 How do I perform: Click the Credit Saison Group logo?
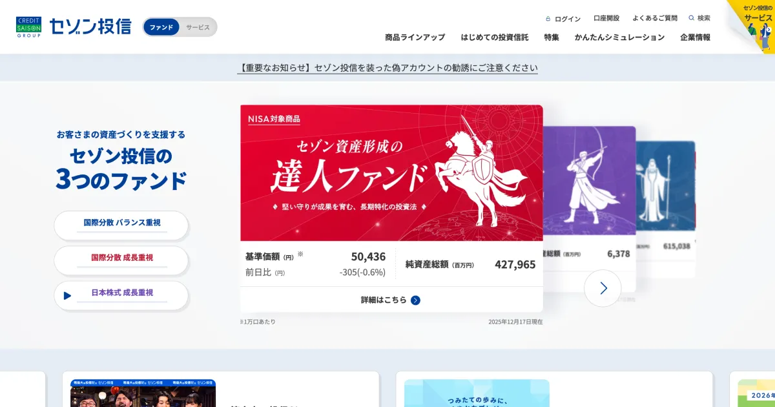pos(28,26)
